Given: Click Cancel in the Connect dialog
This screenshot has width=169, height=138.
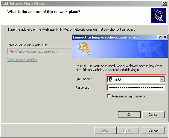Looking at the screenshot, I should click(153, 115).
